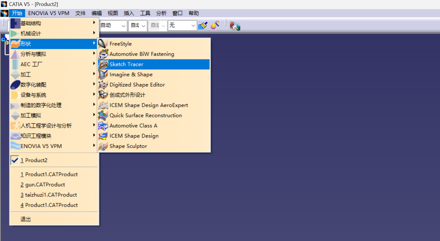This screenshot has width=440, height=241.
Task: Open the 工具 menu
Action: point(145,13)
